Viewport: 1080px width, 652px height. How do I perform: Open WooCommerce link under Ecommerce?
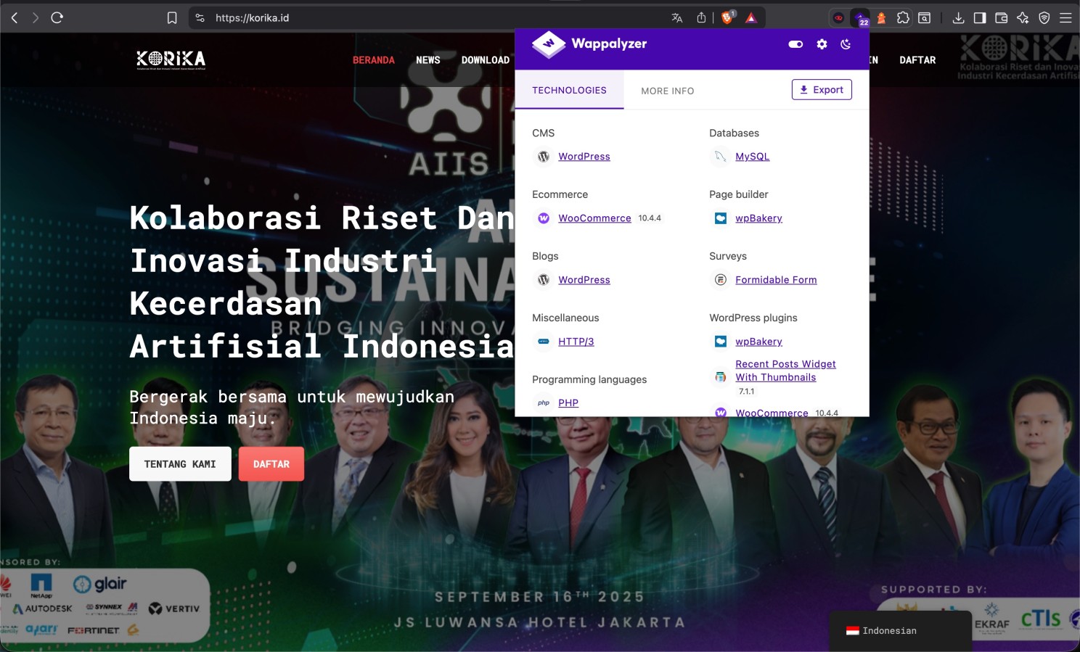pyautogui.click(x=594, y=218)
